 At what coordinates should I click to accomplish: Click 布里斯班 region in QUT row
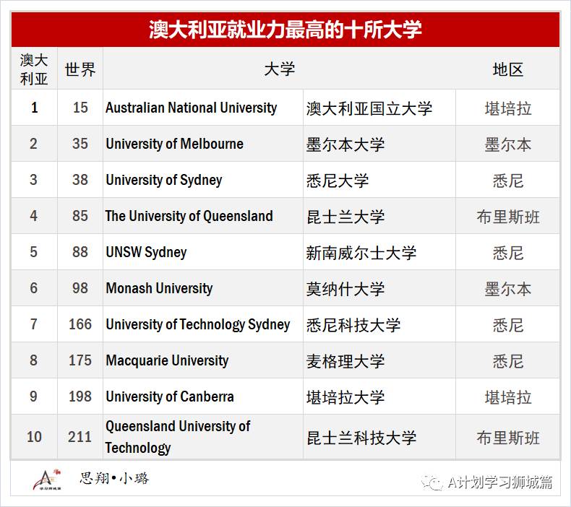click(508, 438)
